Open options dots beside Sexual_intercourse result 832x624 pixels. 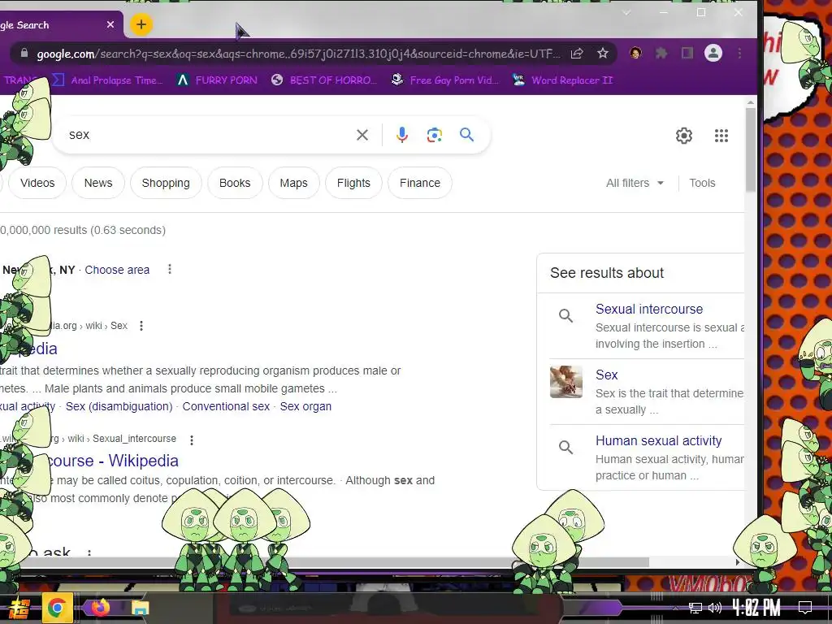click(x=192, y=440)
